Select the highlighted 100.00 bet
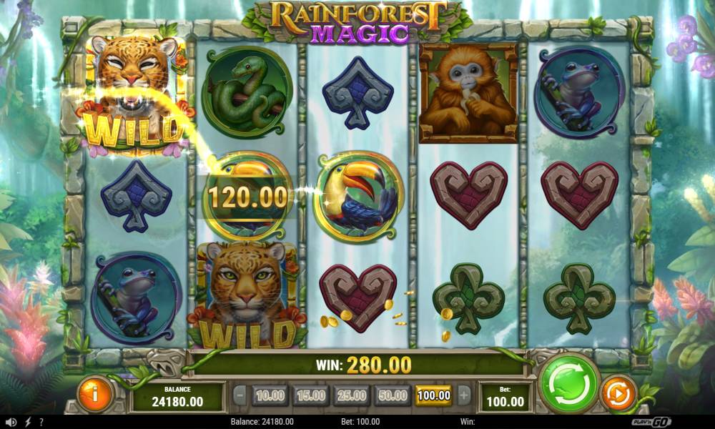 point(434,395)
